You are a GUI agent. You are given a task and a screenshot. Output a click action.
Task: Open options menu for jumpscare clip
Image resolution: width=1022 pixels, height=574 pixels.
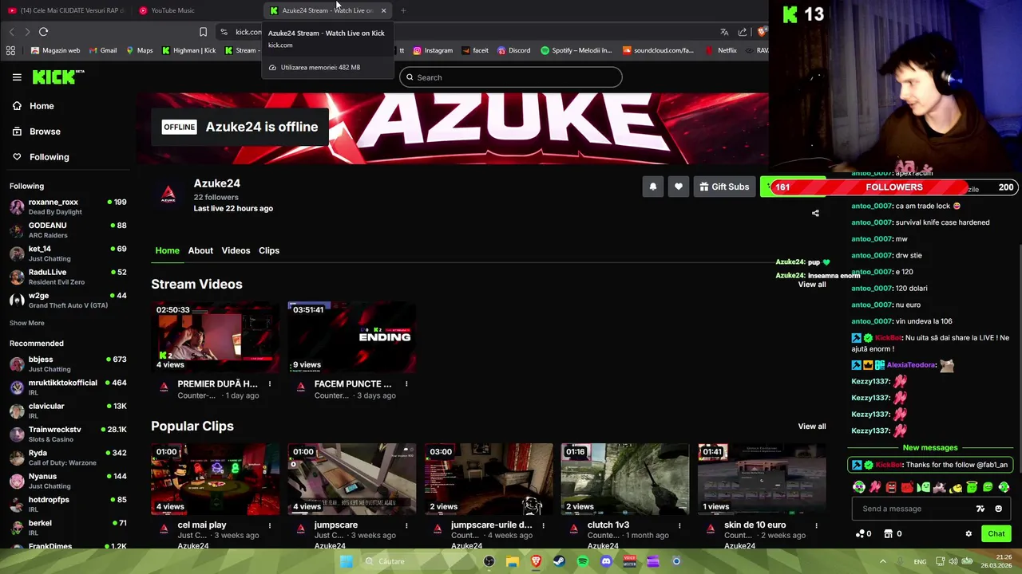406,525
